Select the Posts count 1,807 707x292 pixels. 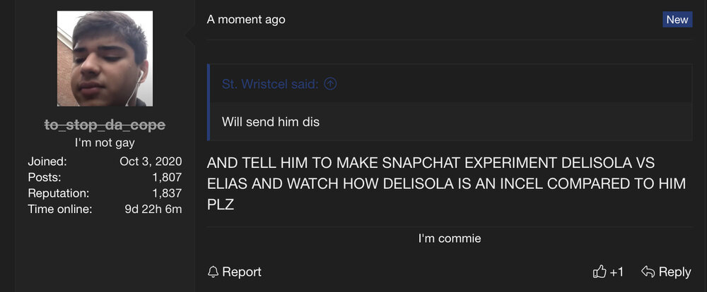click(x=167, y=177)
